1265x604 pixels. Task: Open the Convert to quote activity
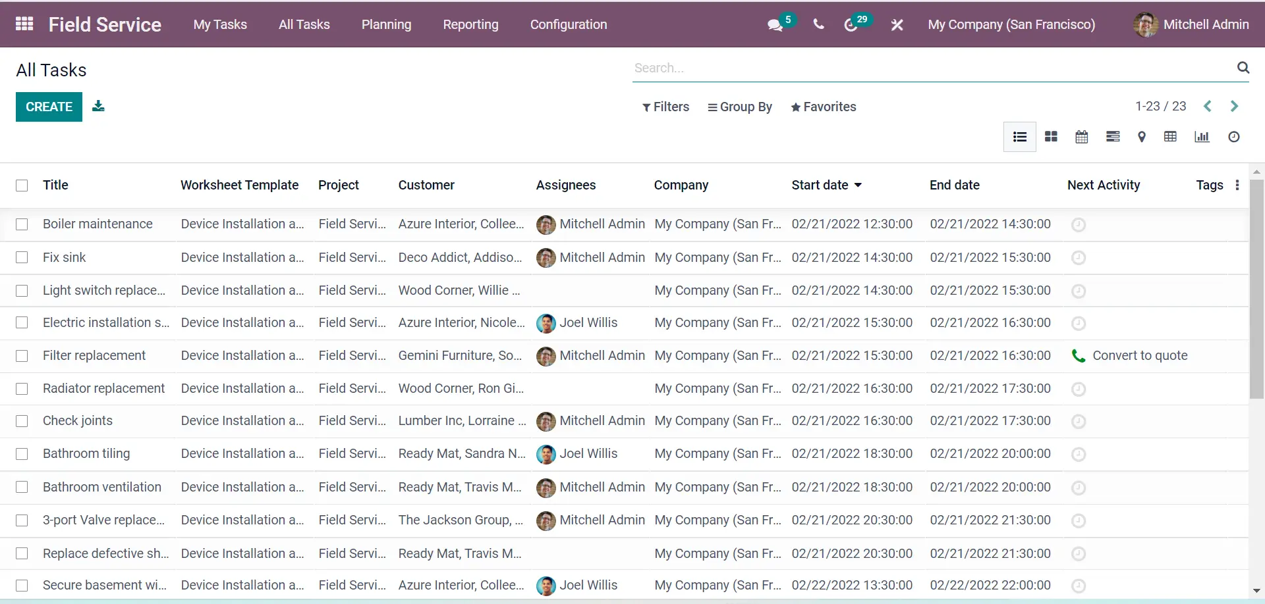click(1140, 355)
